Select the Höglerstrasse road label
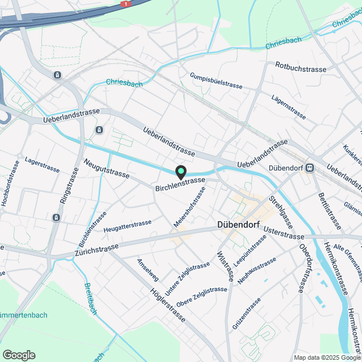Viewport: 362px width, 362px height. 168,305
